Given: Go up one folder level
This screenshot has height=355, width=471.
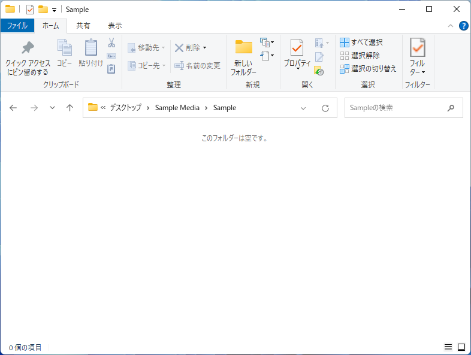Looking at the screenshot, I should [70, 108].
